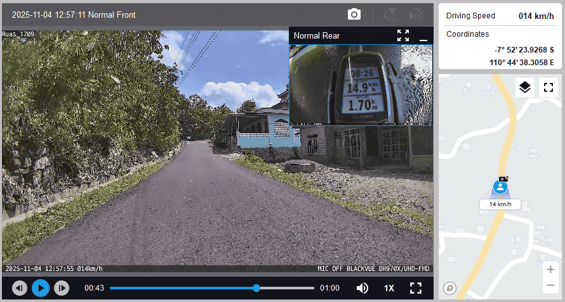The width and height of the screenshot is (565, 302).
Task: Click the Normal Rear camera thumbnail
Action: pyautogui.click(x=361, y=84)
